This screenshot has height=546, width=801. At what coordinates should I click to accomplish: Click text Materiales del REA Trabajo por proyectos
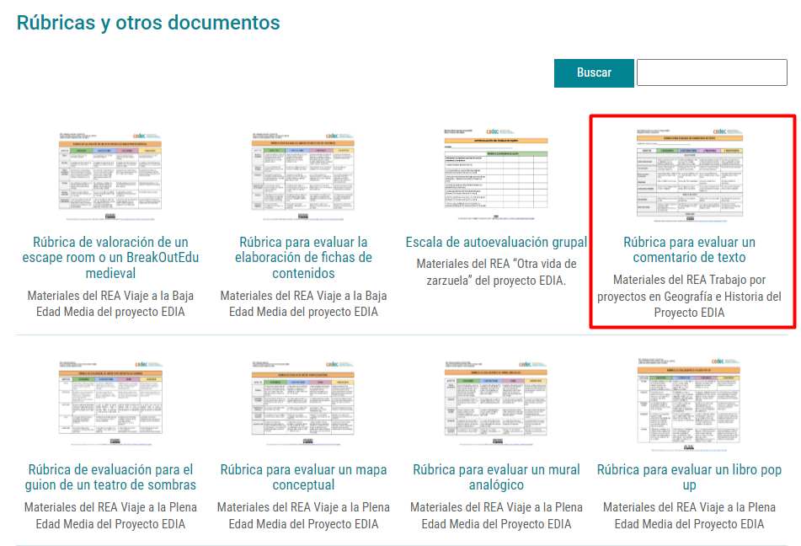coord(690,296)
